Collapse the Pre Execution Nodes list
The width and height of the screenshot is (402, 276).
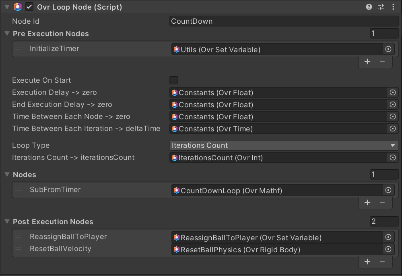tap(7, 34)
